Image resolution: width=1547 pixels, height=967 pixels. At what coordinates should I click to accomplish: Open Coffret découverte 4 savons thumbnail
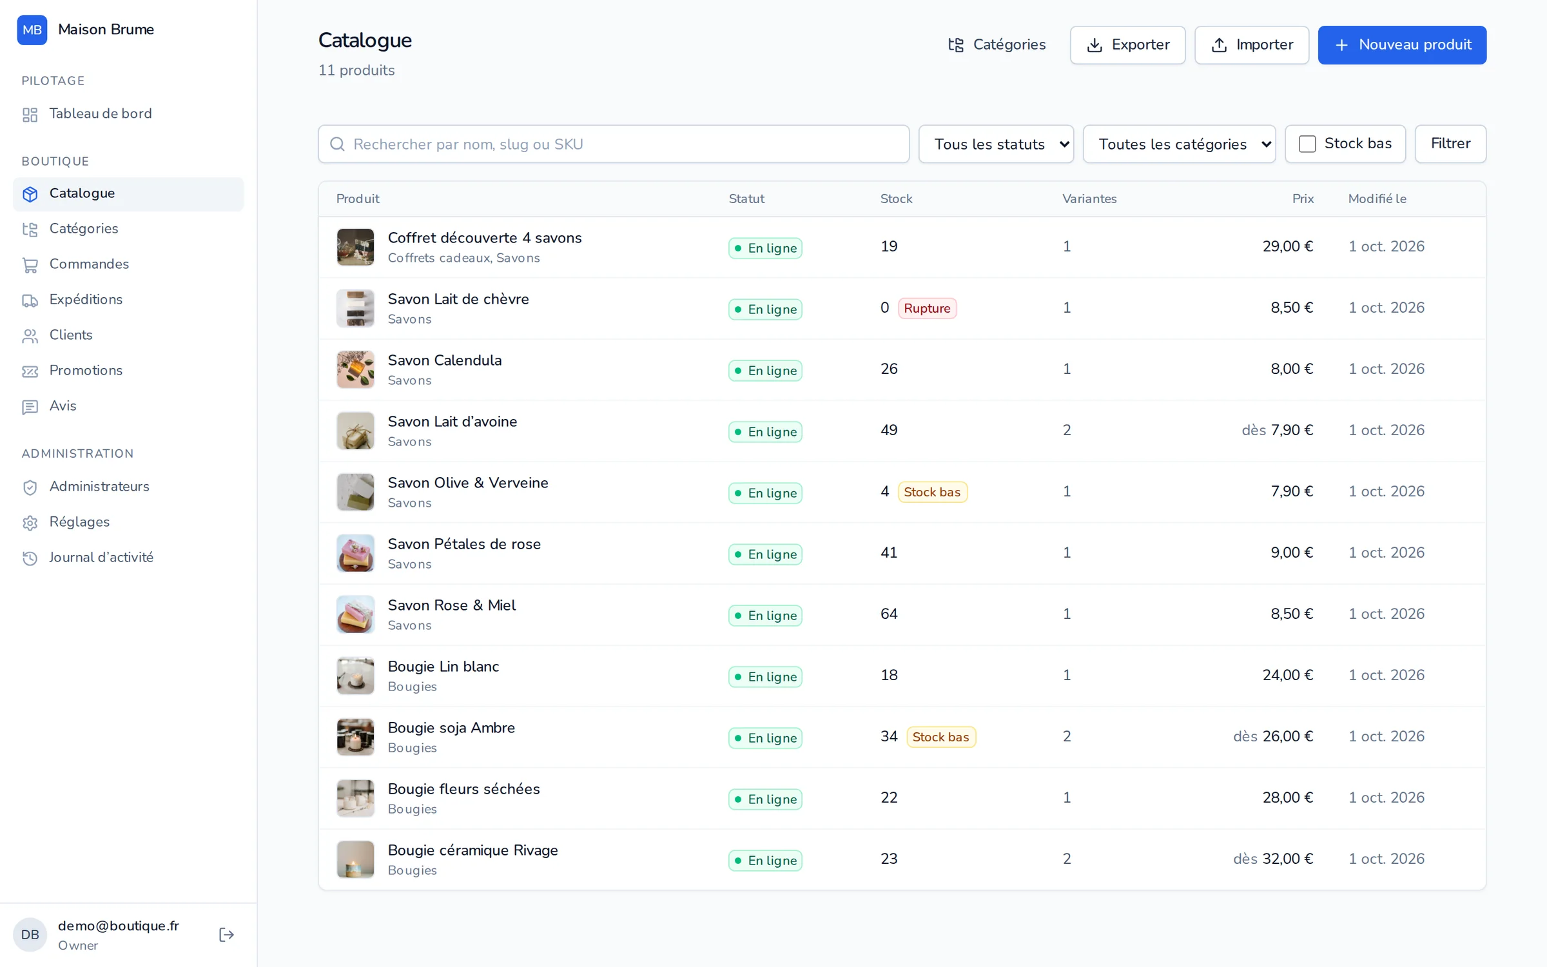355,247
